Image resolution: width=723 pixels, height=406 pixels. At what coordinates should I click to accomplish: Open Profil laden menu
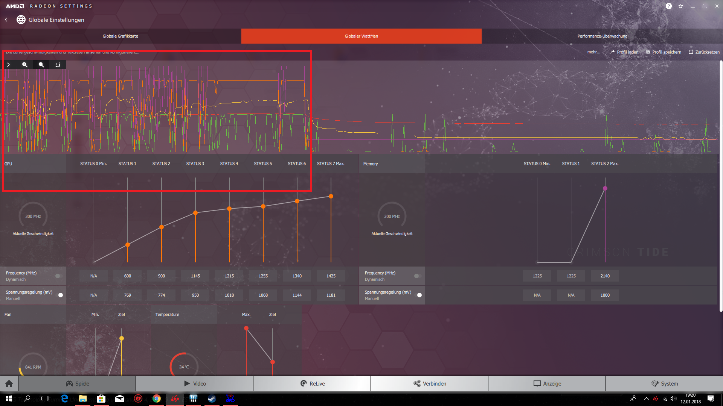pos(624,52)
